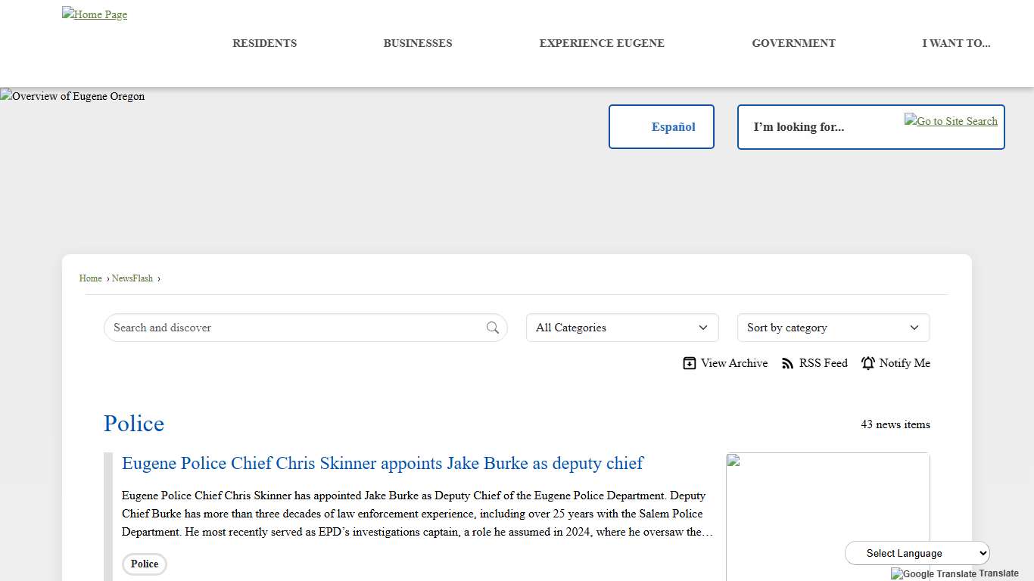This screenshot has width=1034, height=581.
Task: Click the RSS Feed icon
Action: (x=788, y=363)
